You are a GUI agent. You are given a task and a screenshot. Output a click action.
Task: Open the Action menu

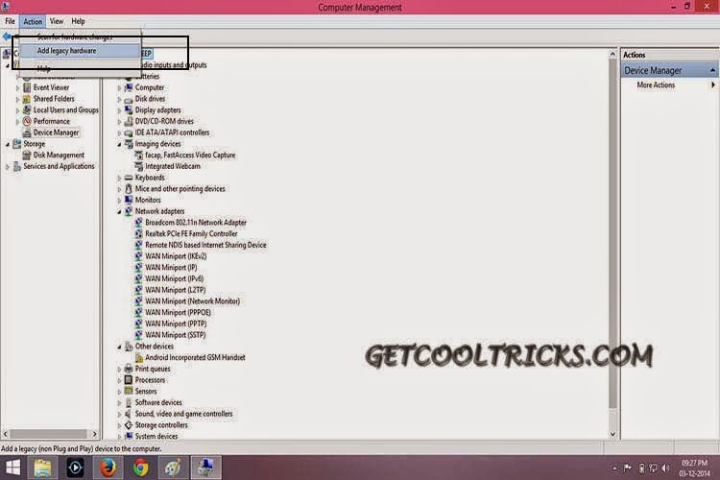pyautogui.click(x=33, y=21)
